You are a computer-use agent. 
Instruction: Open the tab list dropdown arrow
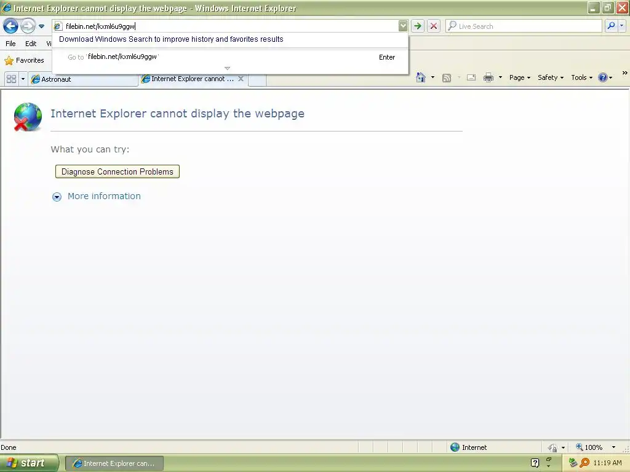click(23, 79)
